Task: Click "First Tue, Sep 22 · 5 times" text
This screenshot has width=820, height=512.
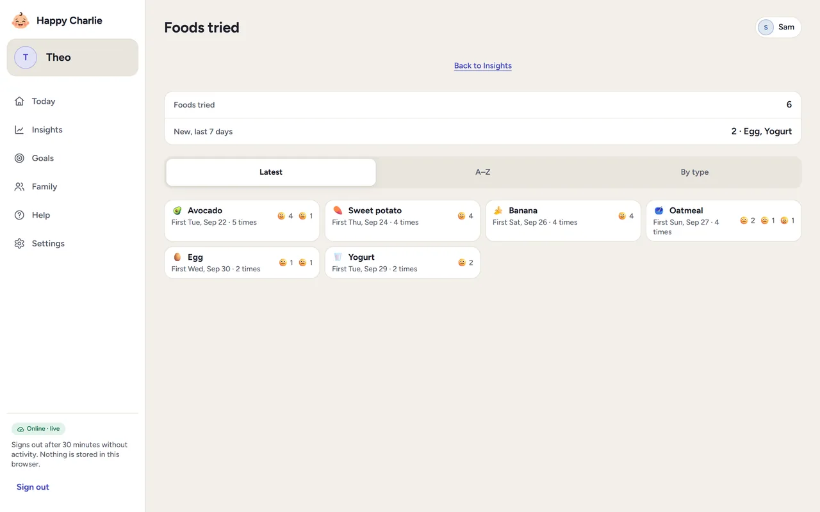Action: click(214, 223)
